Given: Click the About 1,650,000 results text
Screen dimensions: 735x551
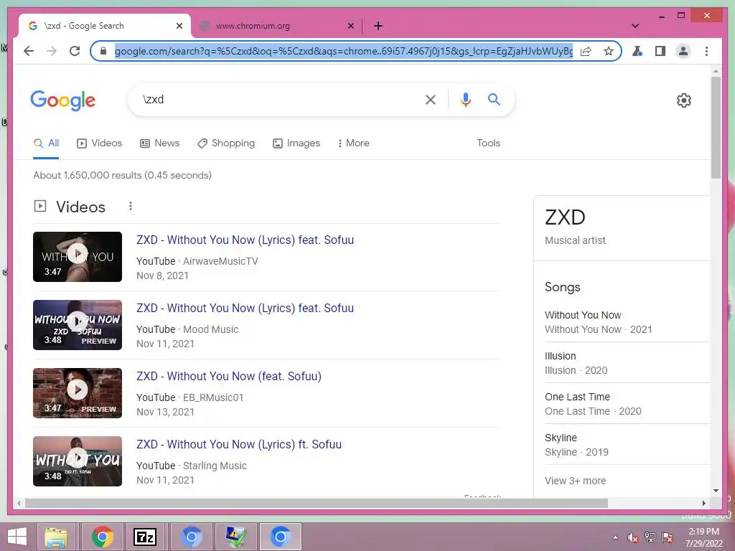Looking at the screenshot, I should coord(122,175).
